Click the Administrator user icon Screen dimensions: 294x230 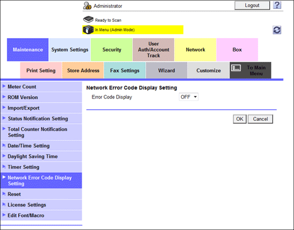point(87,6)
